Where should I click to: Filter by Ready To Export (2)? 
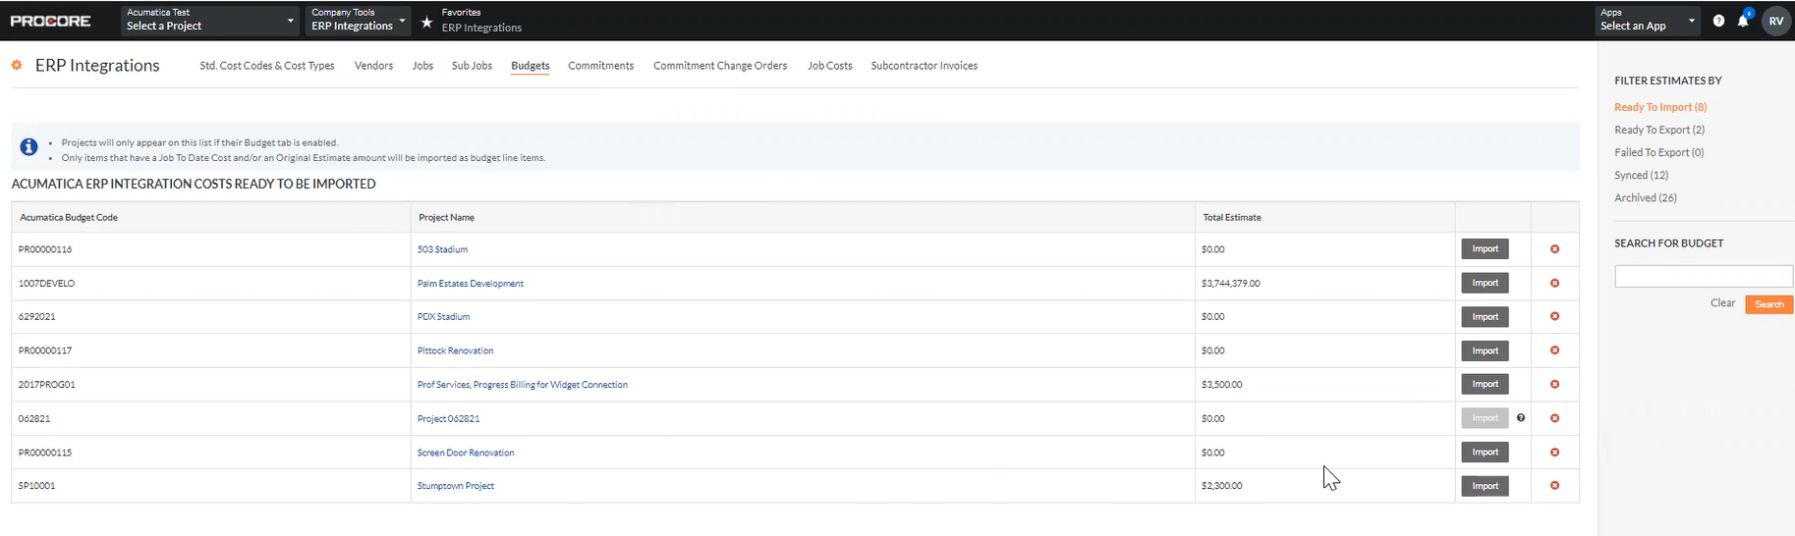(1659, 130)
